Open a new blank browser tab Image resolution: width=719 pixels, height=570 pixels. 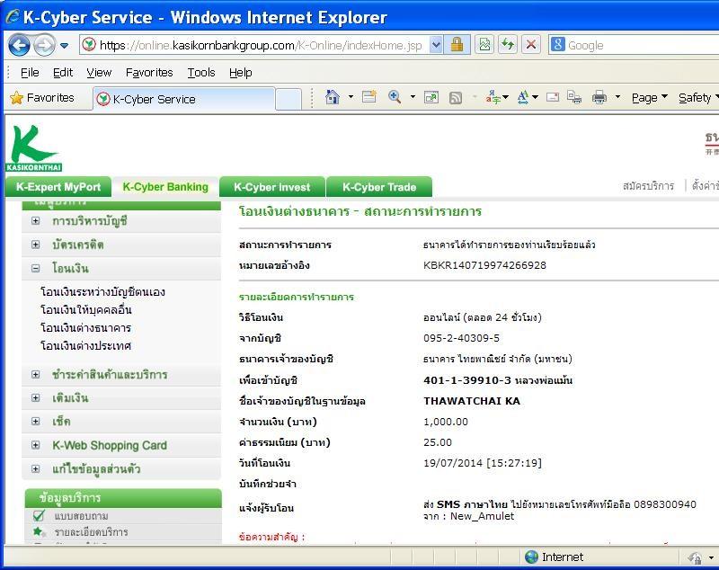point(288,99)
